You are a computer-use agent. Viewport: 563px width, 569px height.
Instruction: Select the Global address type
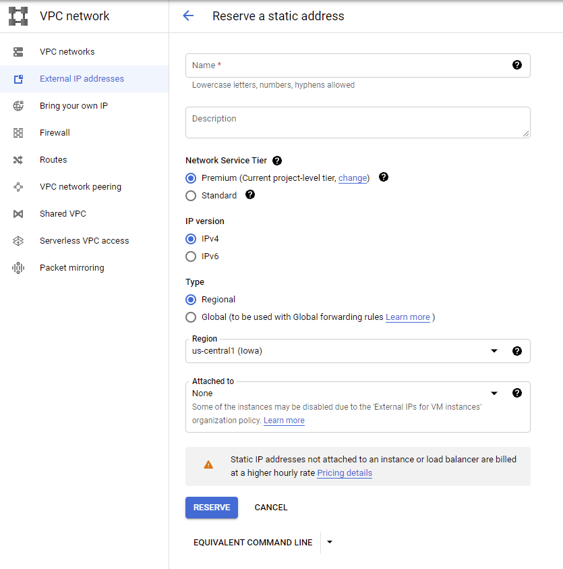191,317
